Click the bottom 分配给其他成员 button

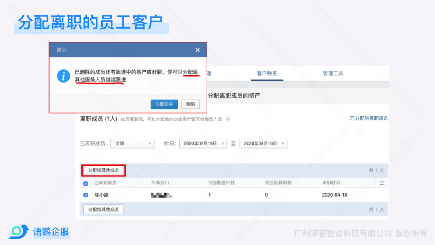(104, 210)
